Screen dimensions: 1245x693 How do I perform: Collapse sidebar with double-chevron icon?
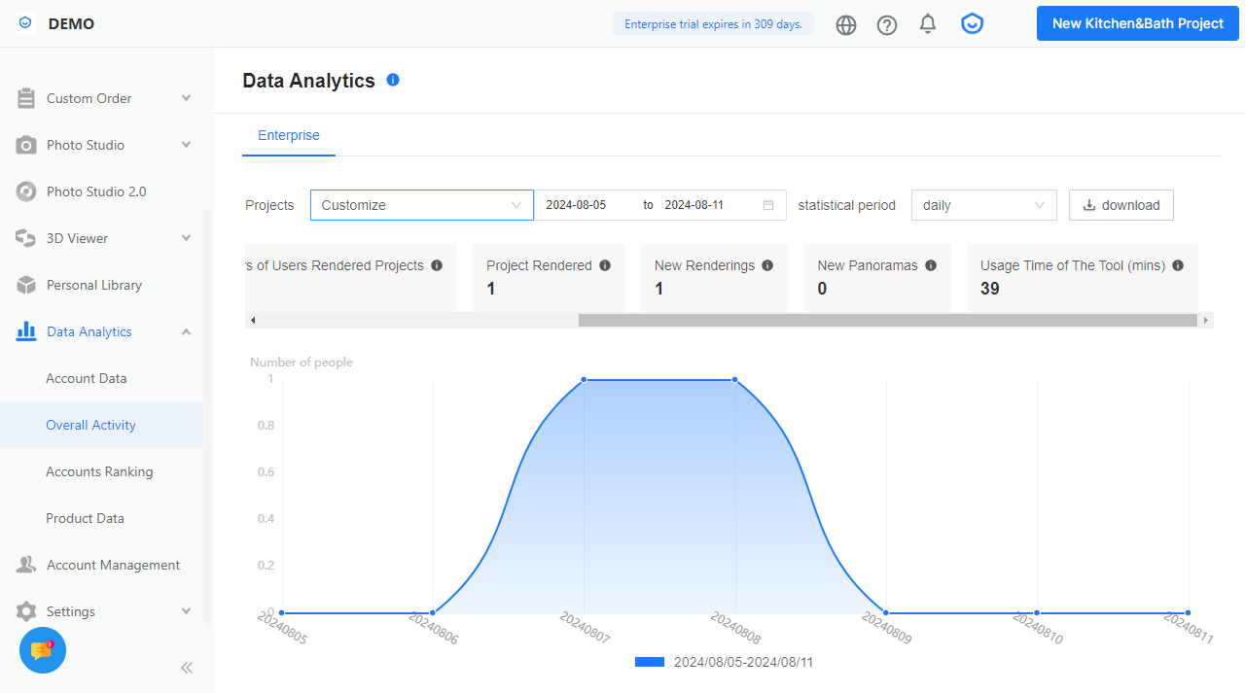[x=187, y=668]
